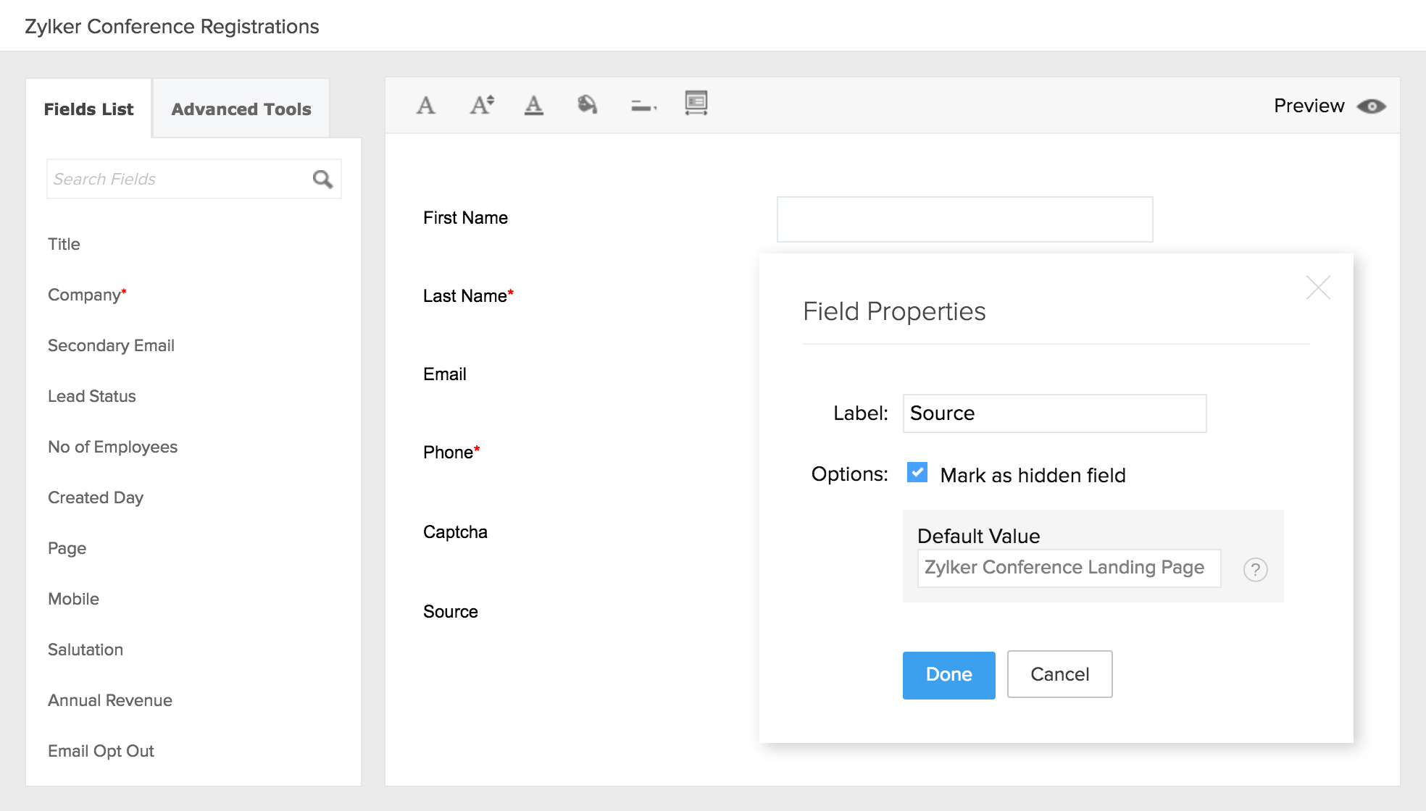Click the Default Value text field

pyautogui.click(x=1068, y=568)
